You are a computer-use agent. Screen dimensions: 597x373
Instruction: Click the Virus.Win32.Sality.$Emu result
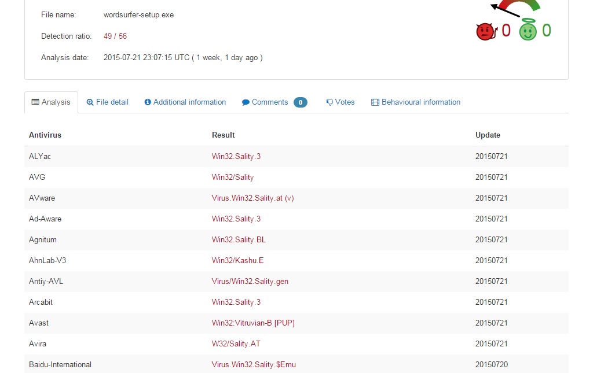pos(254,365)
